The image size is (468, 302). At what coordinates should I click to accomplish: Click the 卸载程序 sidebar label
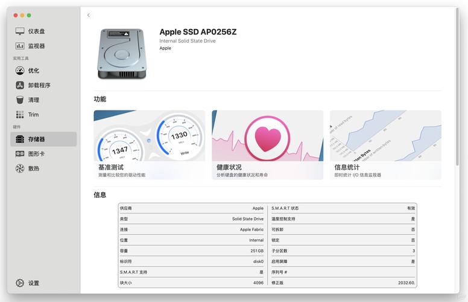tap(39, 85)
